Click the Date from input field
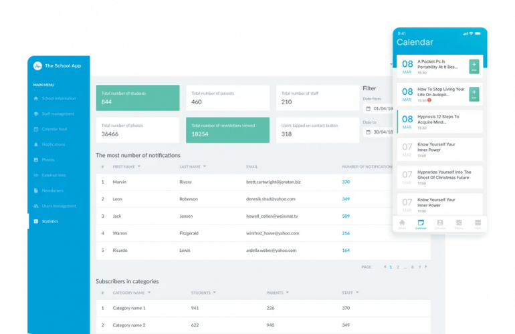 click(378, 109)
